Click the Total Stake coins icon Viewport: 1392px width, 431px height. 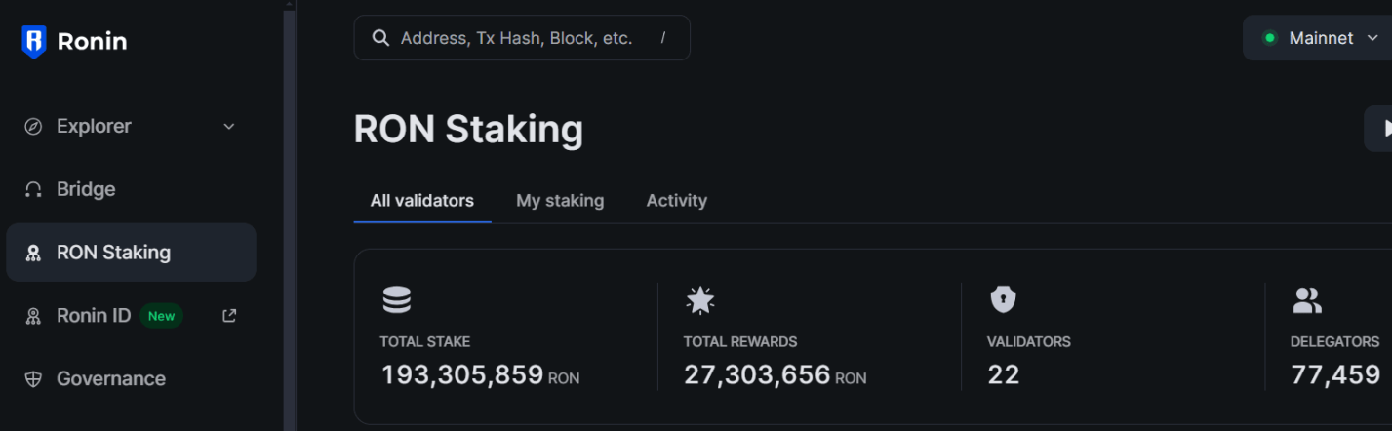point(396,299)
